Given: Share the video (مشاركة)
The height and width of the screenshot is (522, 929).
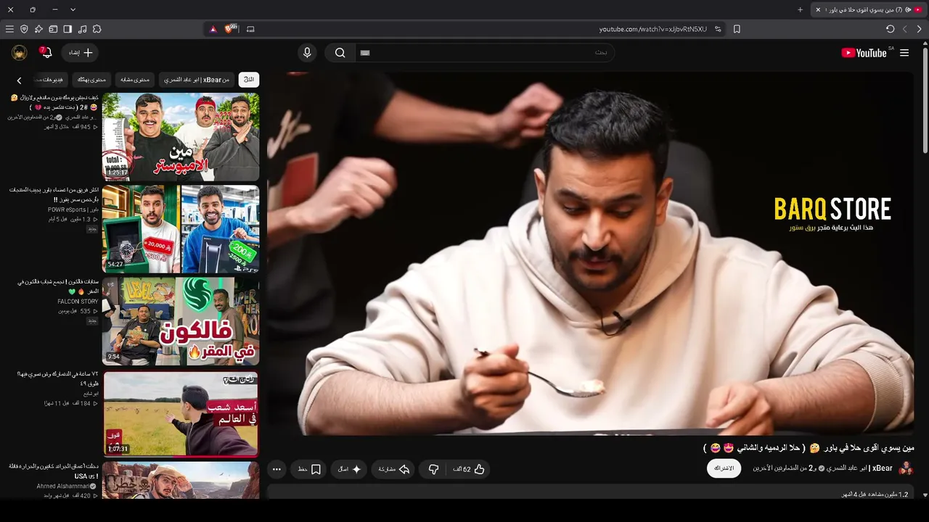Looking at the screenshot, I should [394, 469].
